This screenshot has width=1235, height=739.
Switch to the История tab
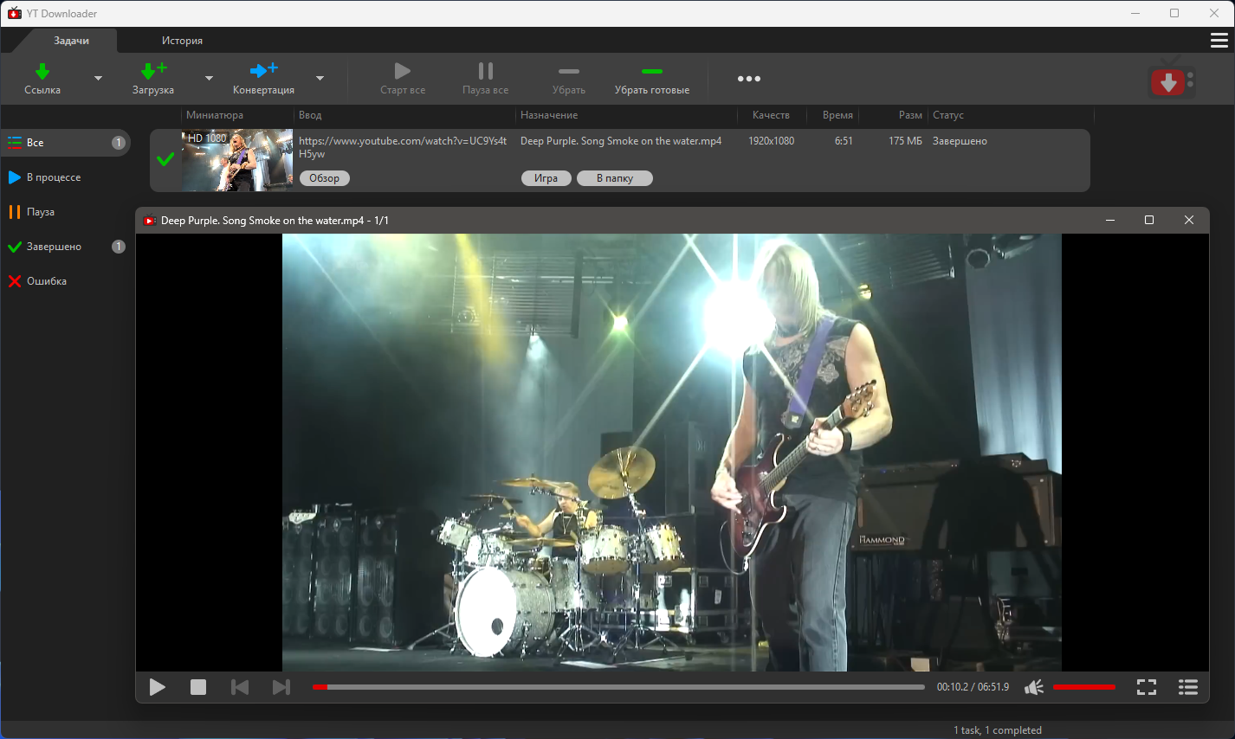(182, 41)
